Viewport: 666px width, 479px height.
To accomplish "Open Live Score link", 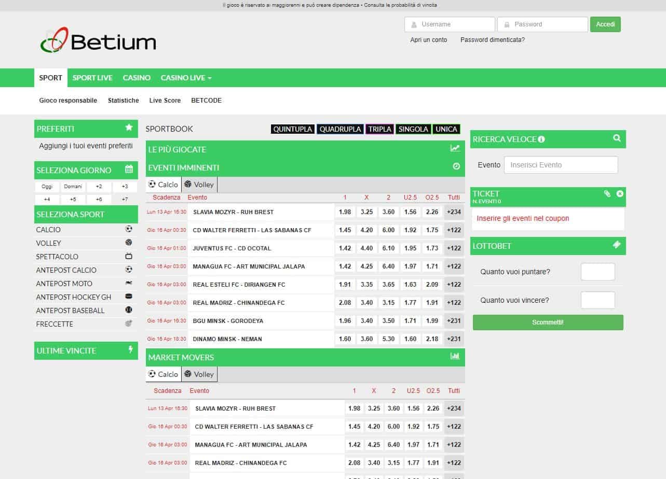I will (165, 101).
